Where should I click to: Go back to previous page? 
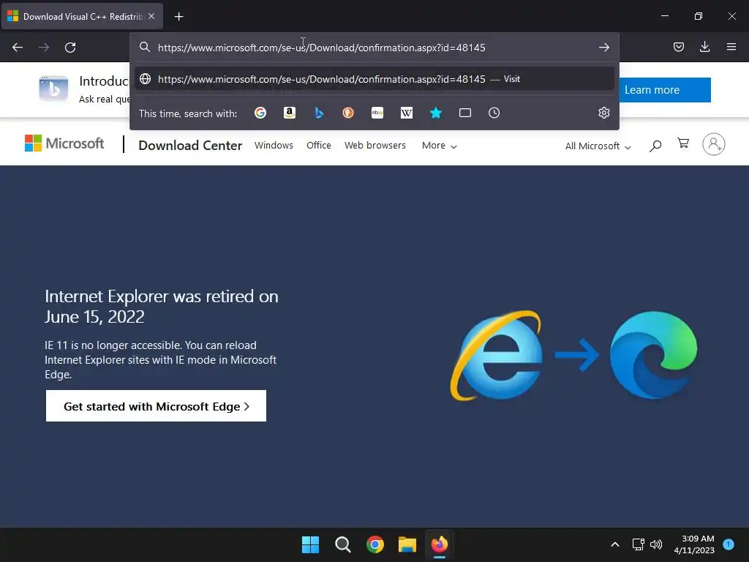[18, 48]
